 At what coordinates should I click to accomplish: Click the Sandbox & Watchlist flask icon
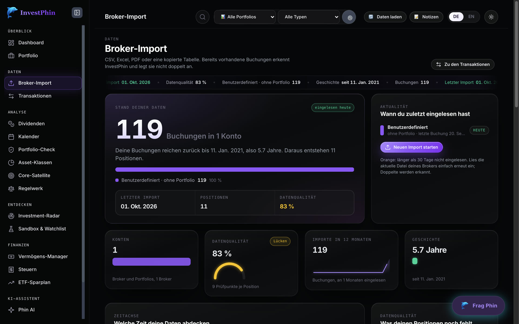pyautogui.click(x=11, y=229)
